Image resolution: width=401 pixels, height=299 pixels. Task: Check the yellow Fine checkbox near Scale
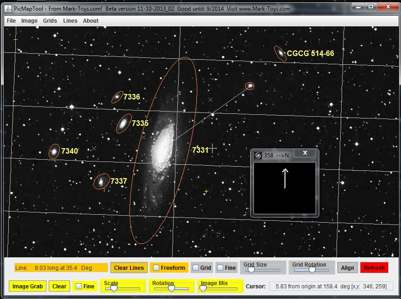pyautogui.click(x=79, y=287)
